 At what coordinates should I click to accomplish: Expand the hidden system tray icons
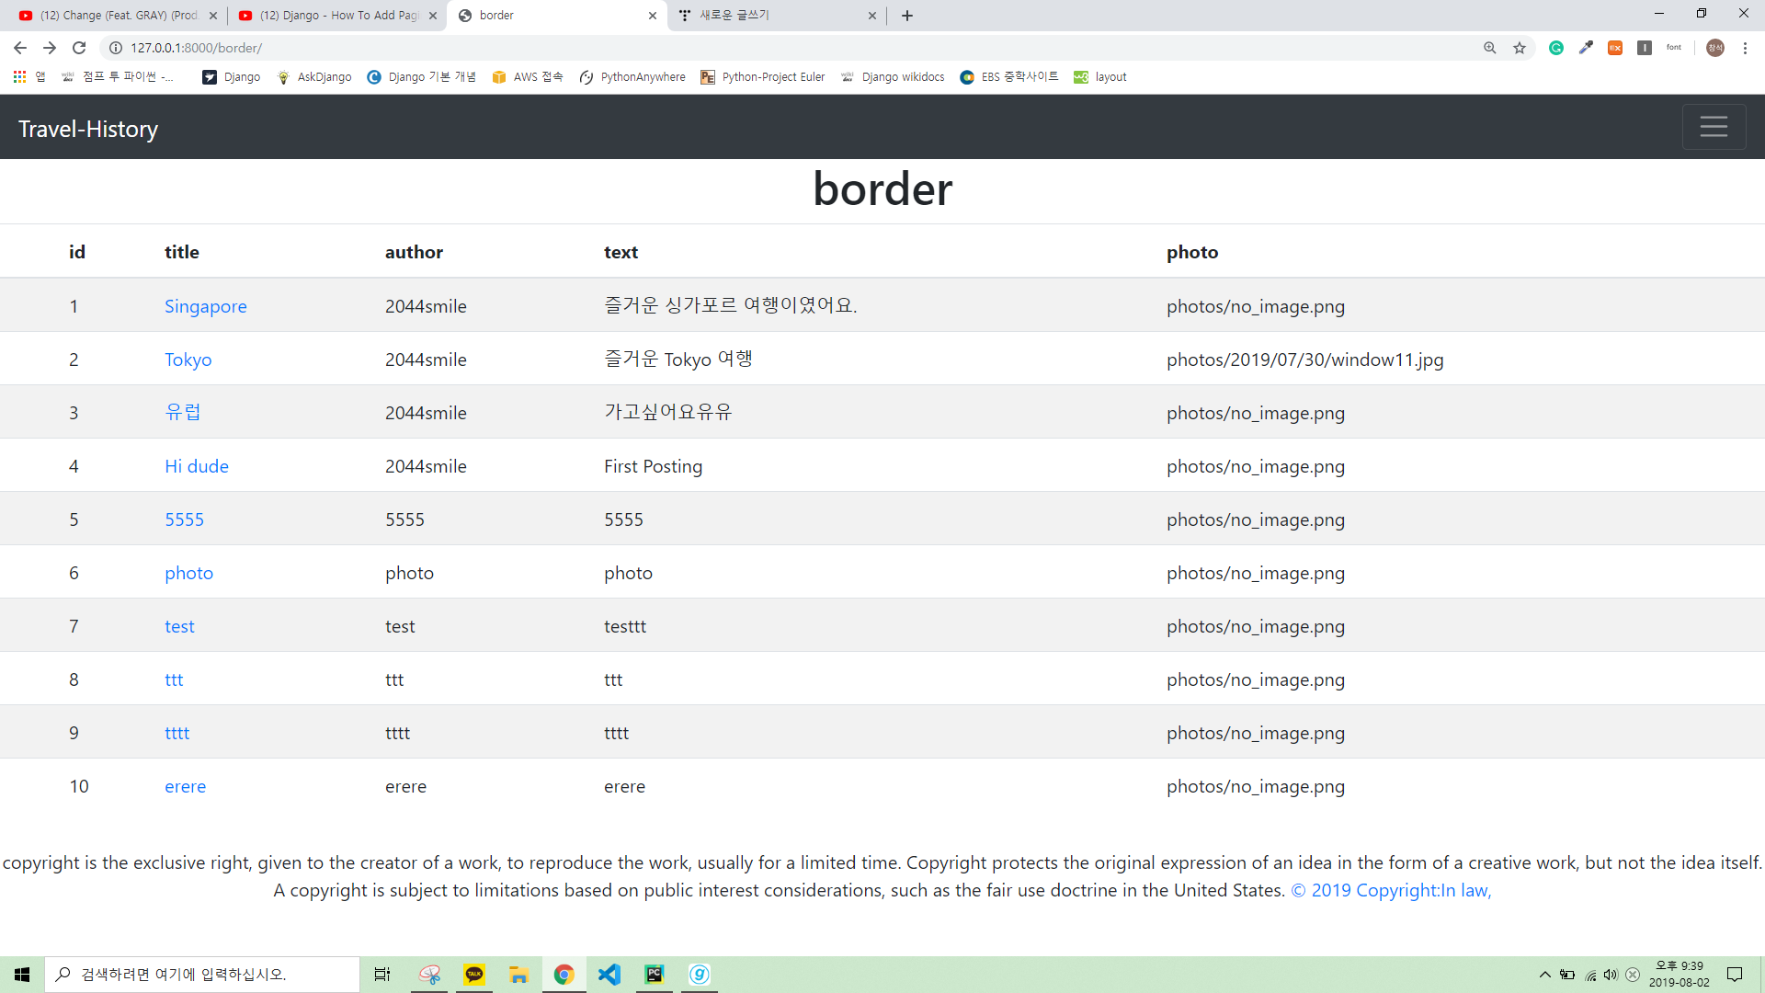point(1545,975)
